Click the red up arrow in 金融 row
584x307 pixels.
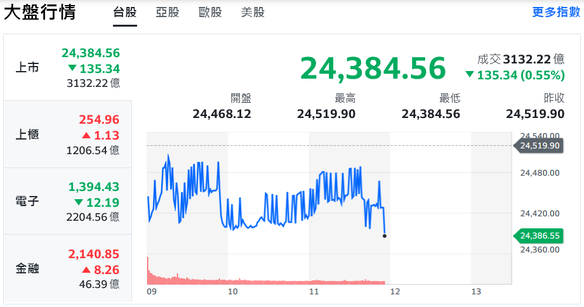(x=85, y=270)
